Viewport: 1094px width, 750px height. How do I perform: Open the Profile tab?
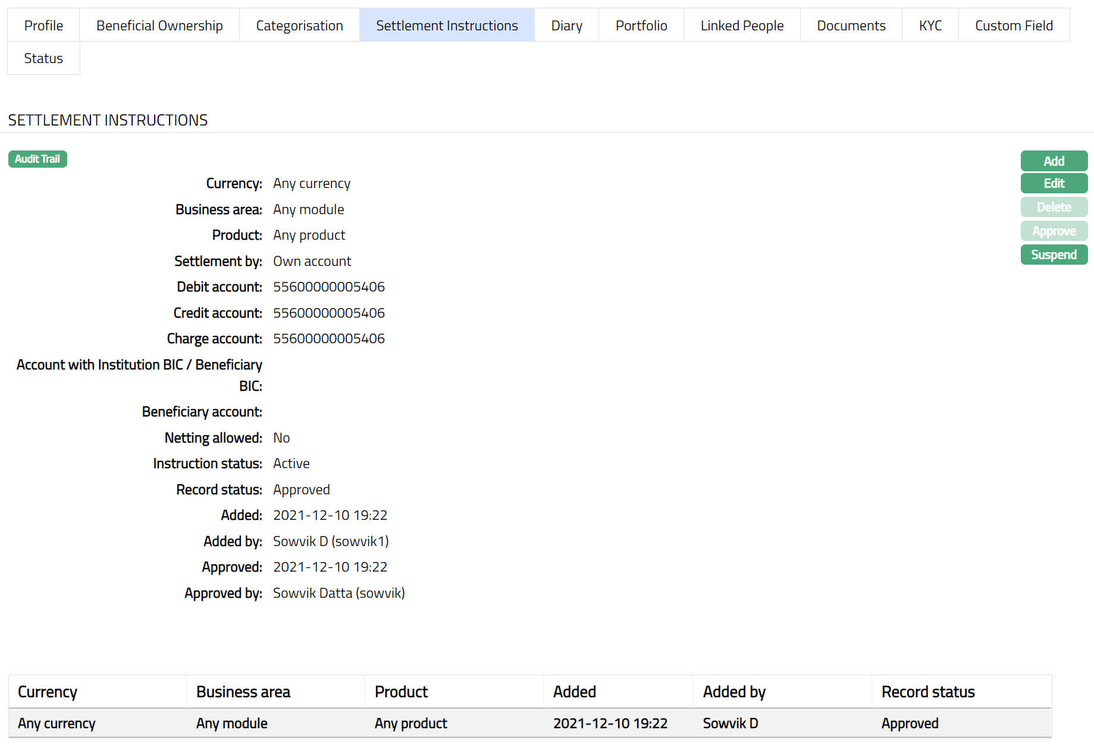click(x=43, y=26)
